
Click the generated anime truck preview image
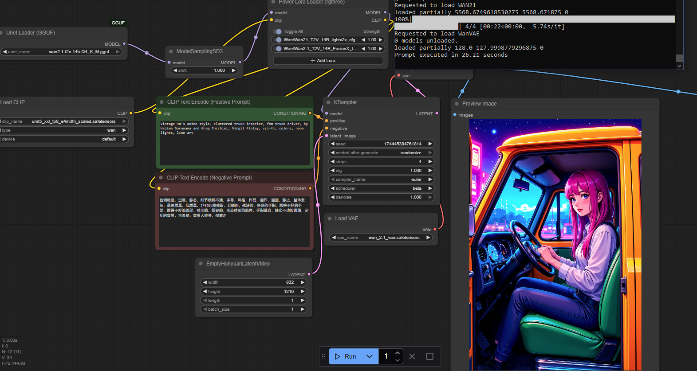[555, 244]
